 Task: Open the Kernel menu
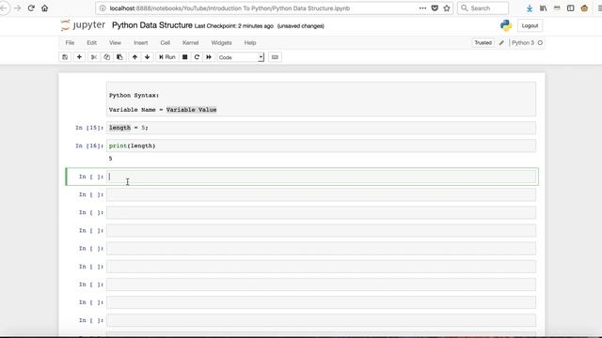(190, 42)
